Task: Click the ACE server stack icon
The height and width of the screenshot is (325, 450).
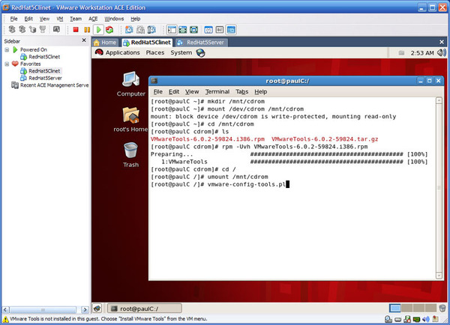Action: (x=43, y=29)
